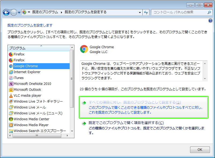Select Windows Live メール (ニュース) entry
The height and width of the screenshot is (158, 215).
tap(39, 113)
